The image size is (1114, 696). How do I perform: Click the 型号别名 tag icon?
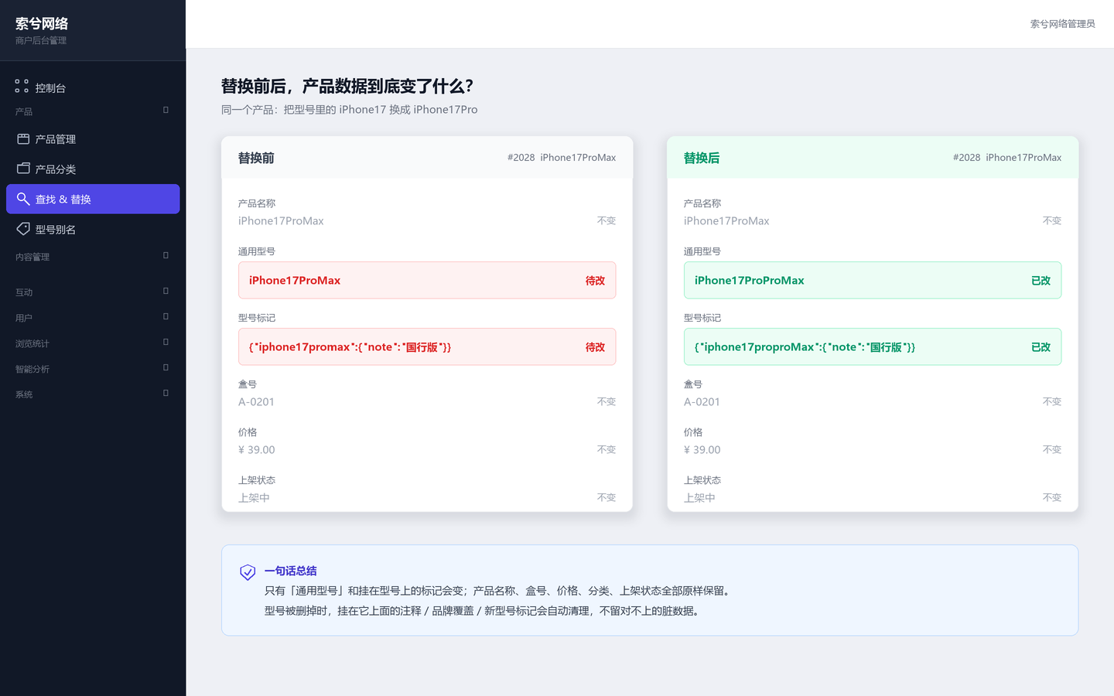pyautogui.click(x=23, y=229)
